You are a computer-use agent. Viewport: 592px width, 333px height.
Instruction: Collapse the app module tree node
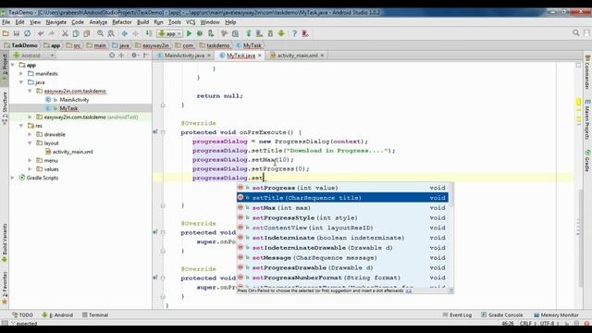pos(13,65)
